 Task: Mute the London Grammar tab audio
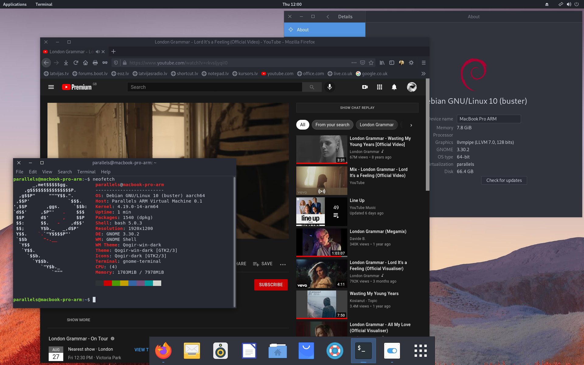coord(98,52)
